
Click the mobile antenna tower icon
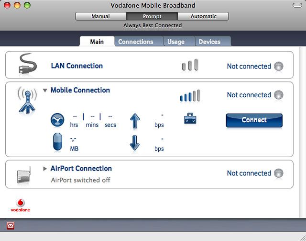click(x=27, y=99)
